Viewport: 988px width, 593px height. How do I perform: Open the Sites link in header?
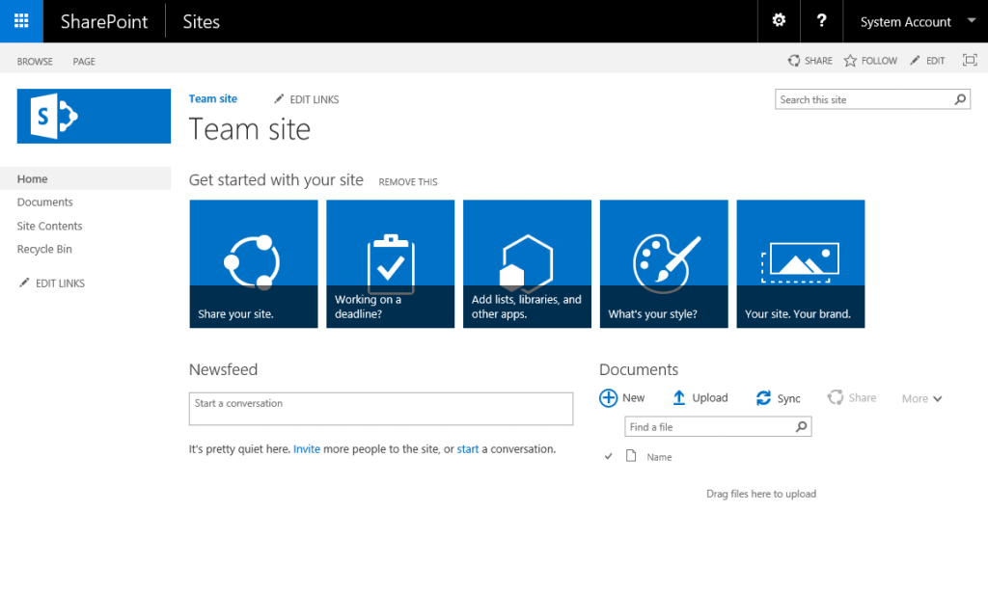coord(201,21)
